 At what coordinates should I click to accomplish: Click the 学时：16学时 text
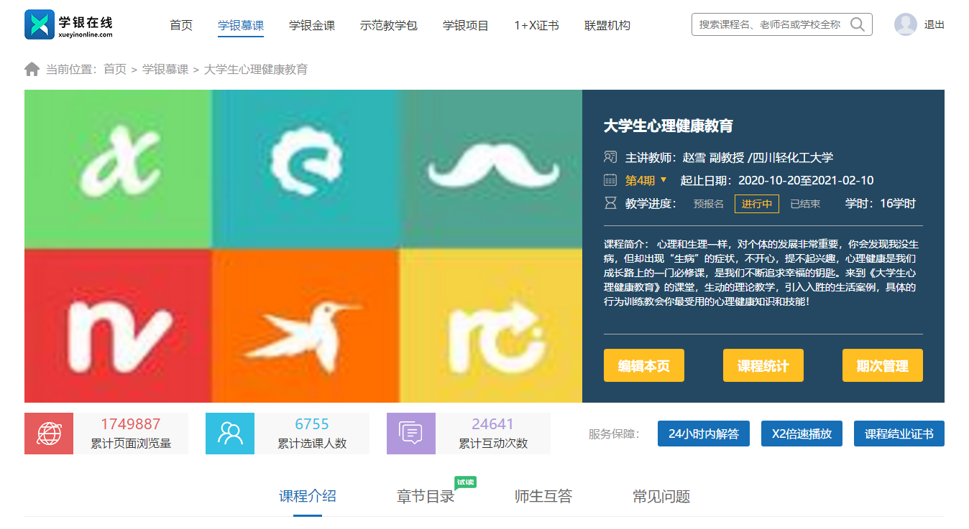point(881,204)
